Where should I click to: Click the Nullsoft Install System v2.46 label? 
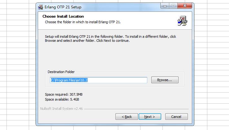(x=62, y=109)
